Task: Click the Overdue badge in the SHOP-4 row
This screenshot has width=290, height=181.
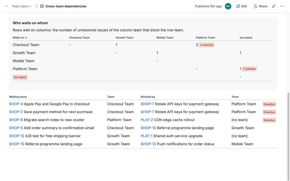Action: (x=269, y=104)
